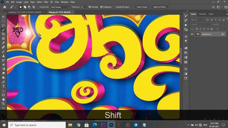
Task: Uncheck the Anti-alias checkbox
Action: (x=89, y=7)
